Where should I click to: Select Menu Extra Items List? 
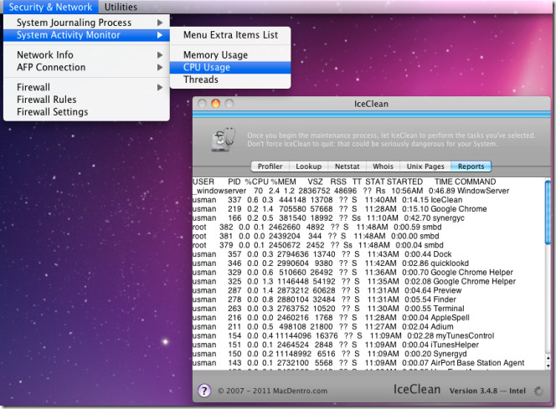click(x=230, y=35)
